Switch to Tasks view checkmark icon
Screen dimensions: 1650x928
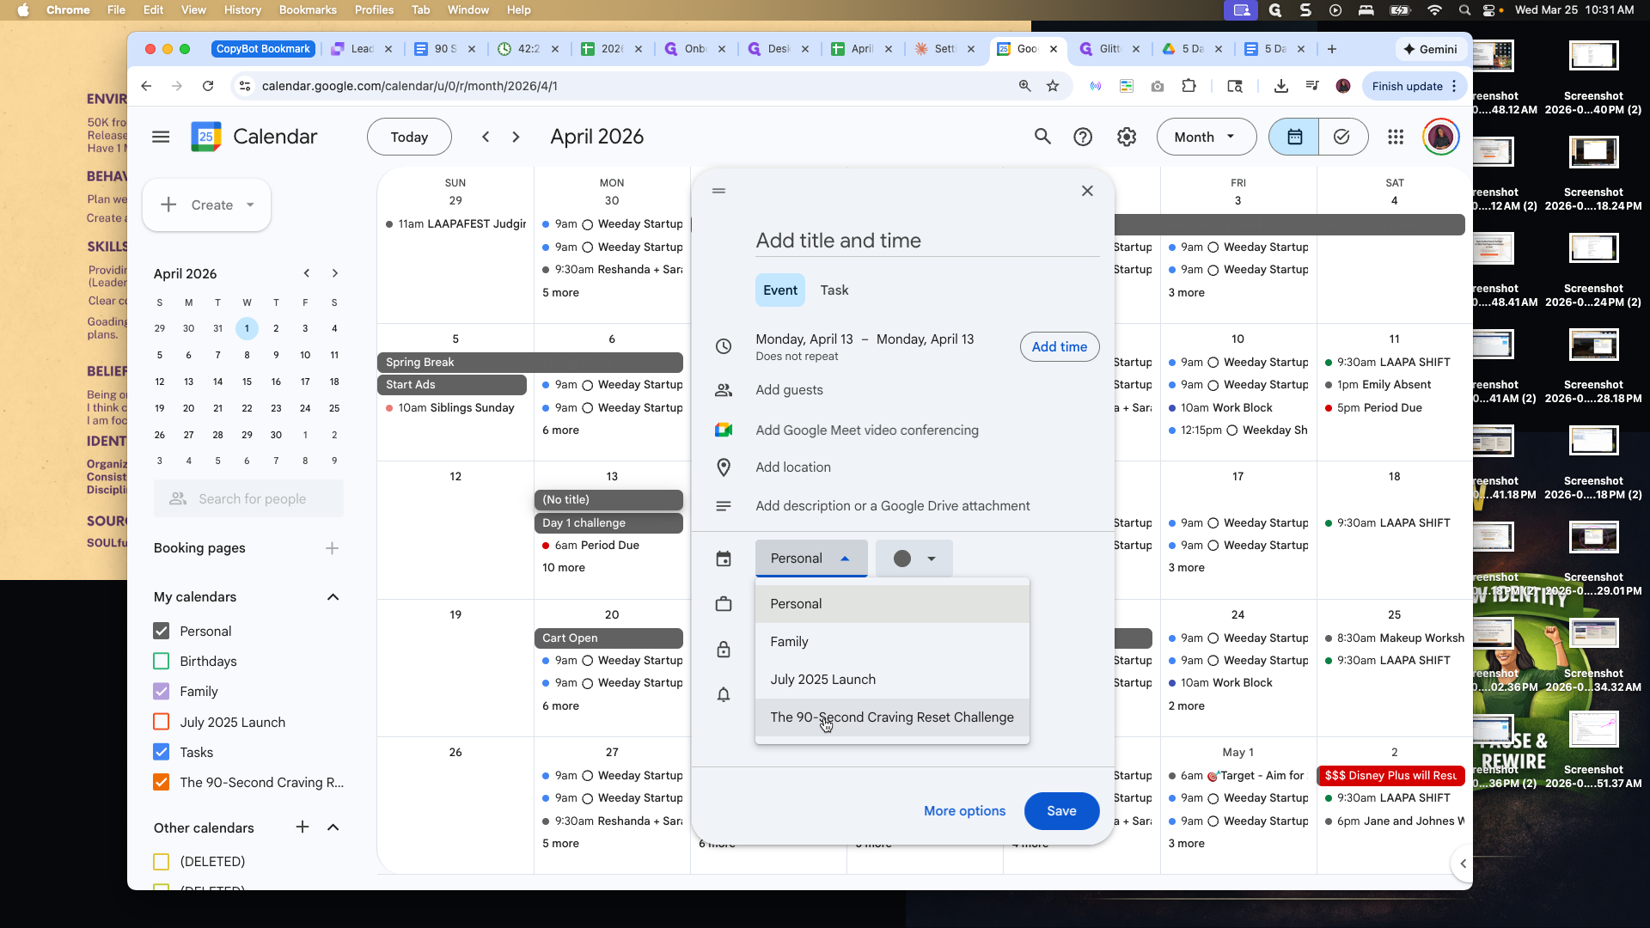tap(1342, 137)
